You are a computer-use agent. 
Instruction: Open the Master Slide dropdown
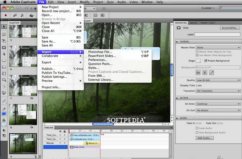click(218, 47)
